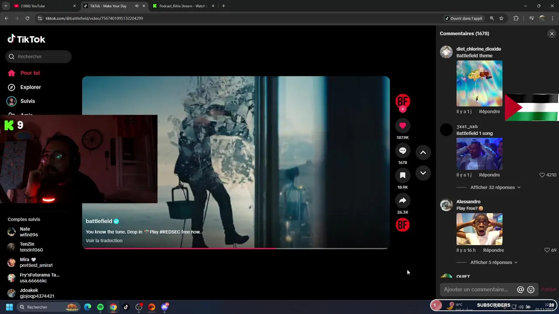This screenshot has width=559, height=314.
Task: Click Ouvrir dans l'appli button
Action: tap(463, 18)
